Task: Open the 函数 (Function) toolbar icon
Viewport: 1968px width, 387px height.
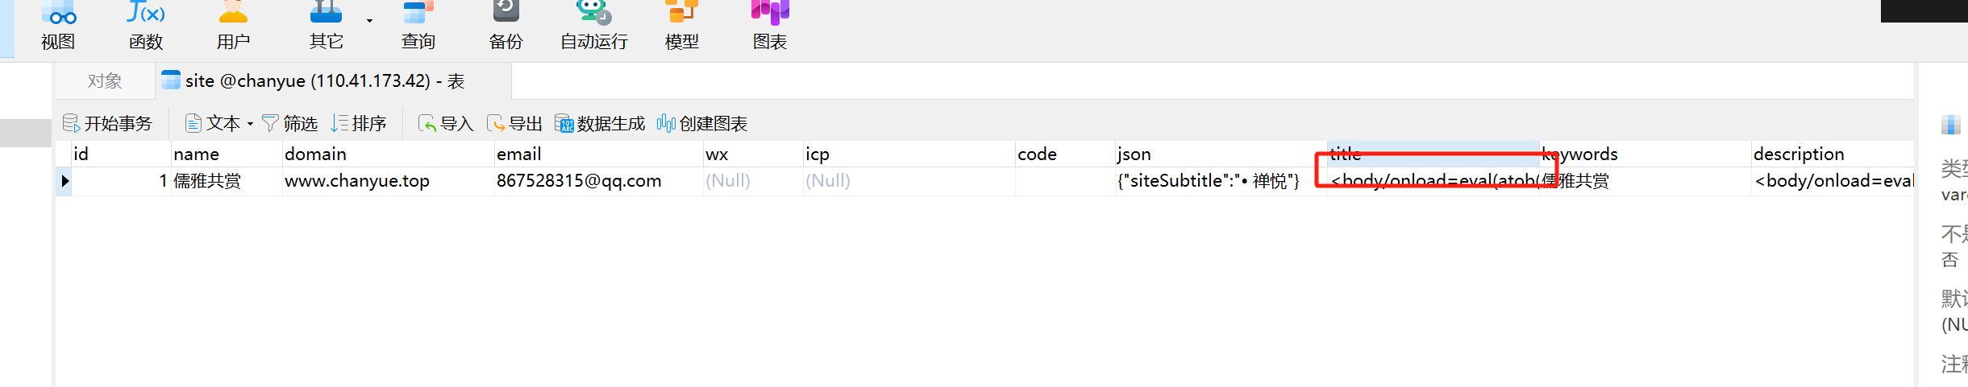Action: tap(146, 24)
